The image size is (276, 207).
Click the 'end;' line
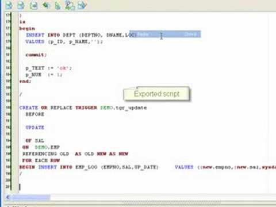(x=25, y=81)
